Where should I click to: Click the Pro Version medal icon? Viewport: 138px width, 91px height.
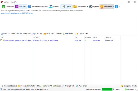click(102, 7)
